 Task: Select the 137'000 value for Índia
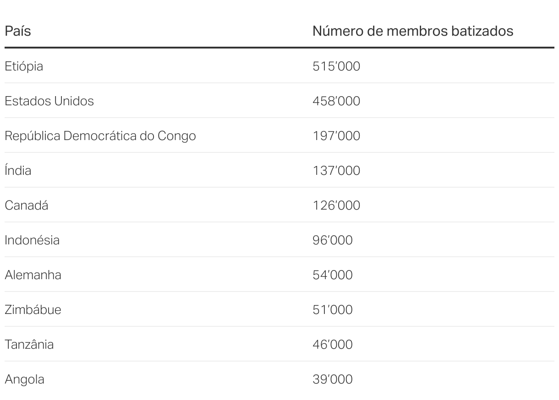[336, 170]
